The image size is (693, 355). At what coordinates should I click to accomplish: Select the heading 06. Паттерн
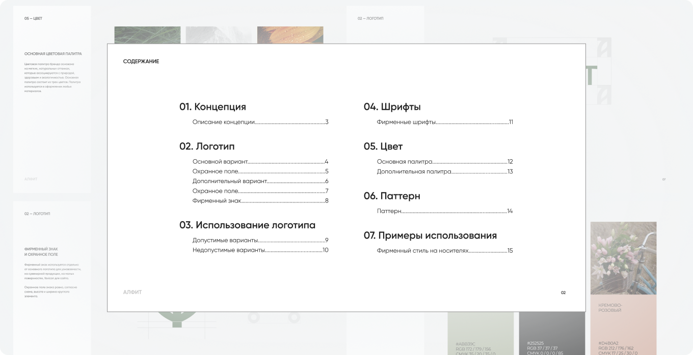tap(392, 196)
